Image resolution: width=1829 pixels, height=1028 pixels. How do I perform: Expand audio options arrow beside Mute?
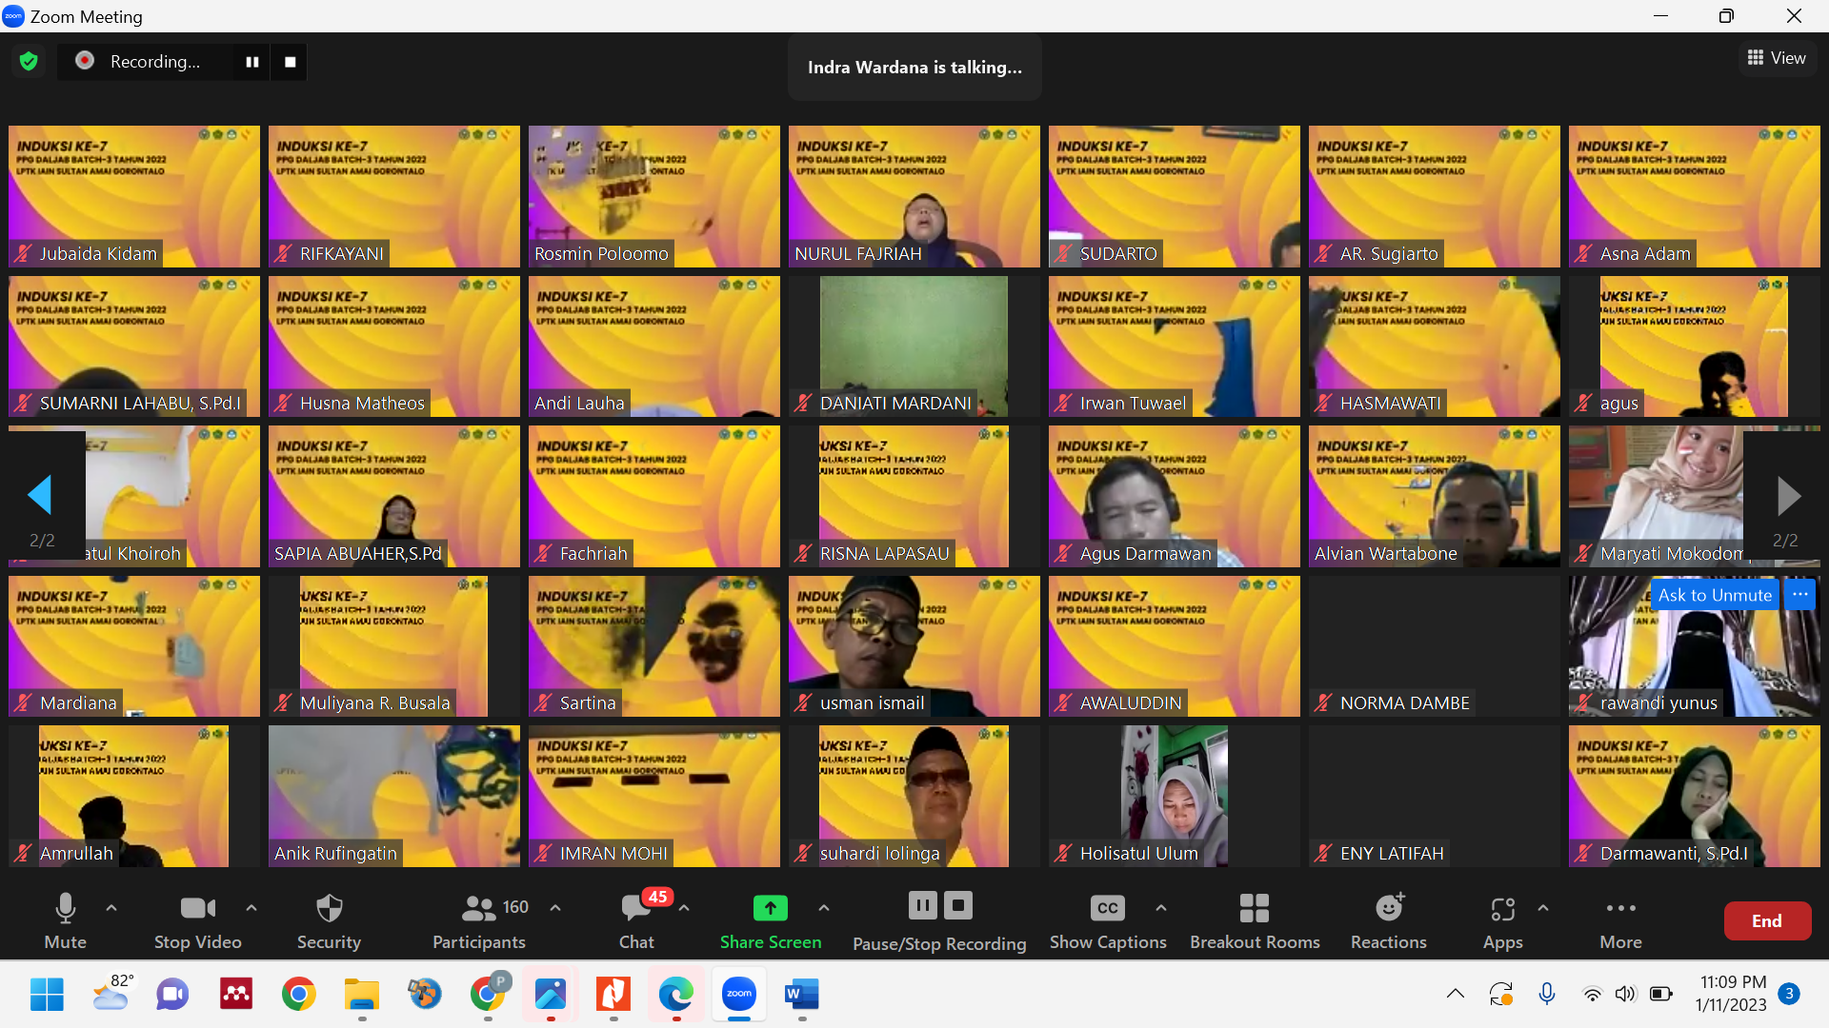click(111, 908)
